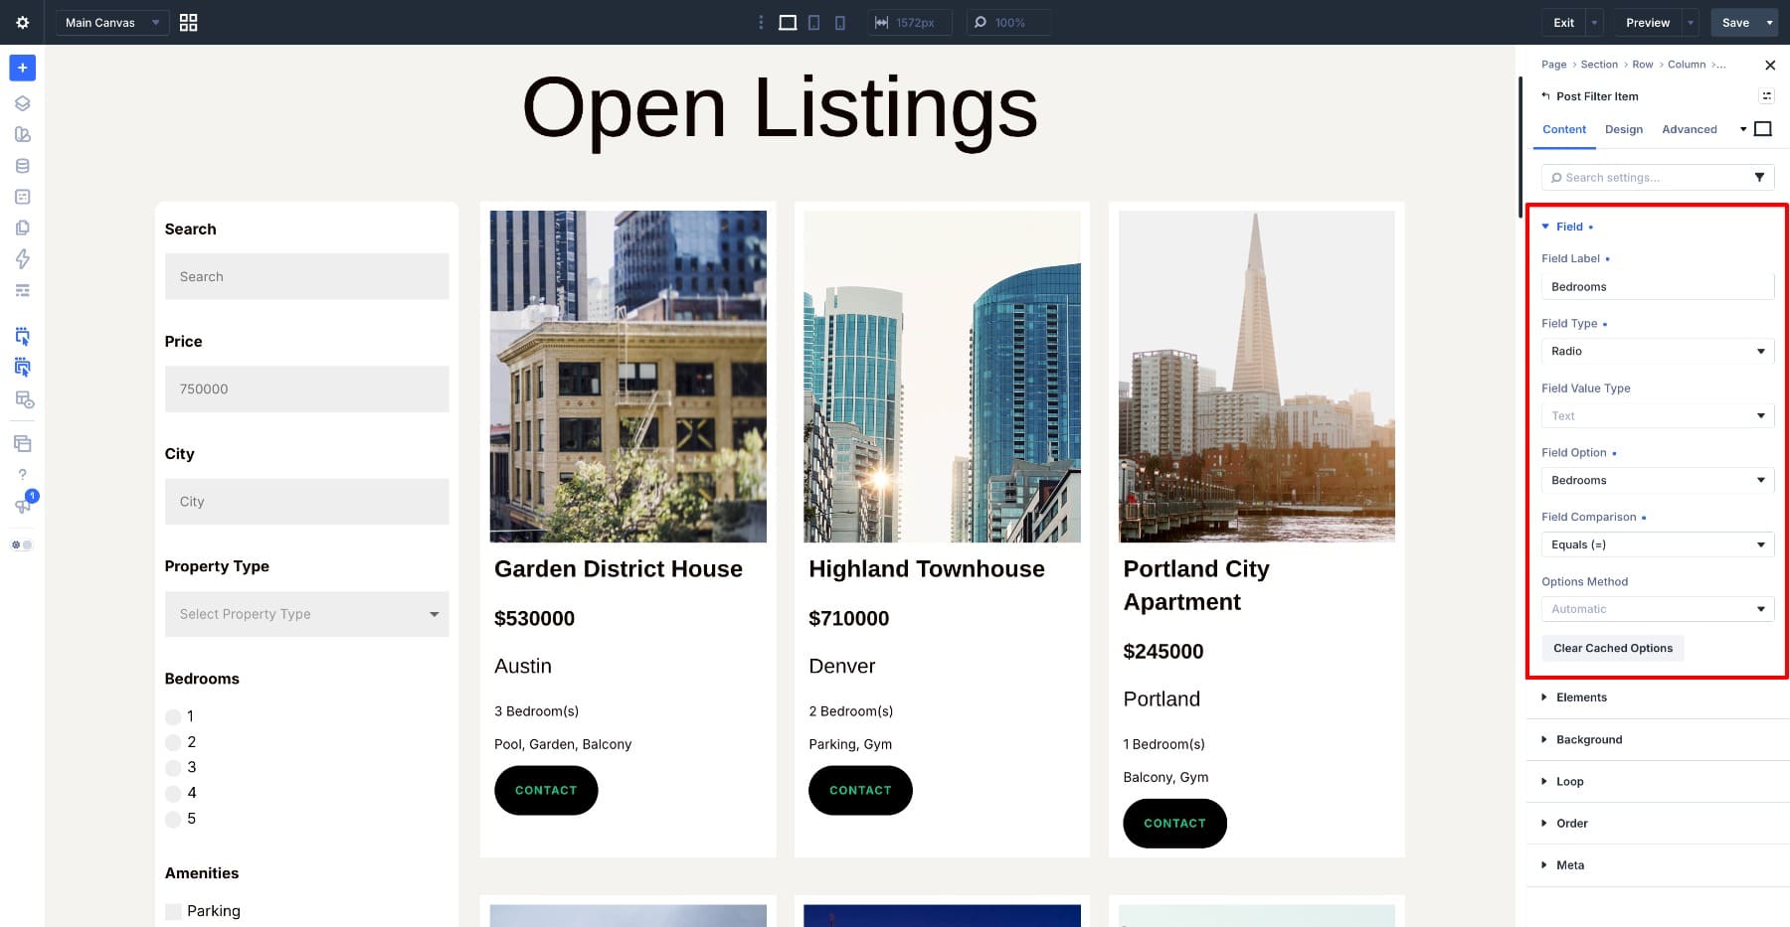Select the lower cursor interaction mode icon

pyautogui.click(x=22, y=368)
